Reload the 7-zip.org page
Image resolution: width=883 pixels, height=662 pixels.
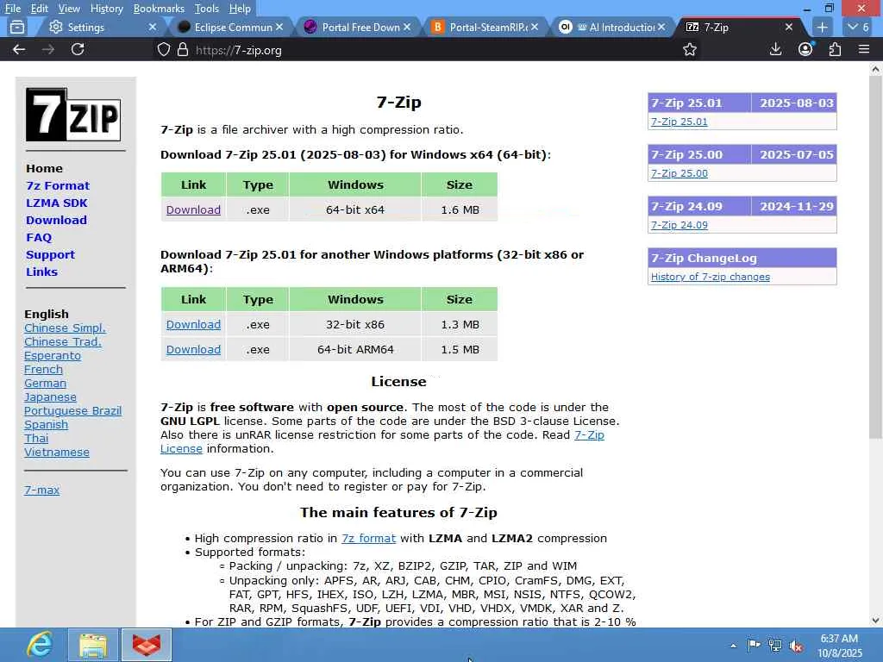coord(78,49)
